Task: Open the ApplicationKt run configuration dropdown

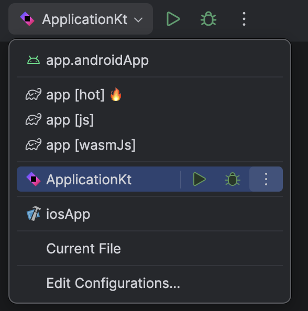Action: pos(81,19)
